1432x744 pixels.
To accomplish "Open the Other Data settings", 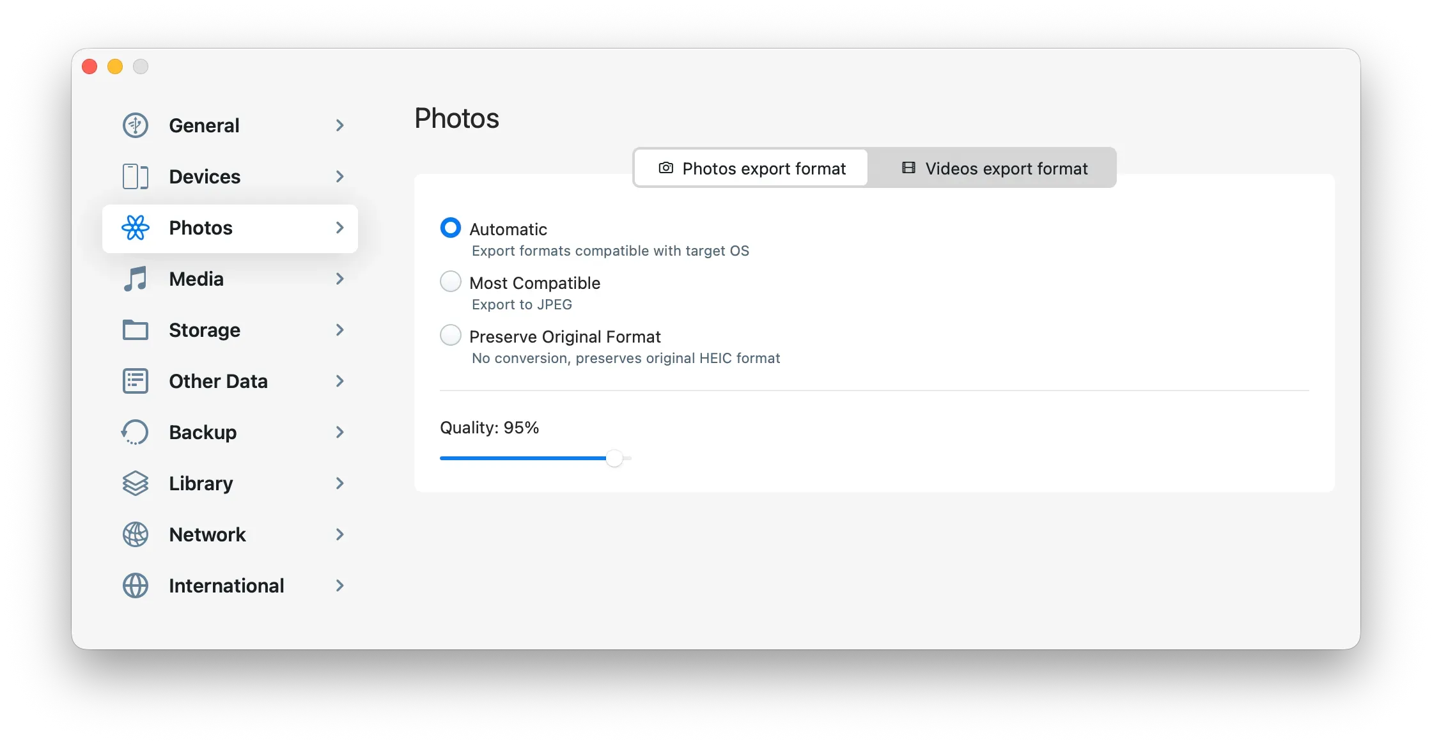I will point(218,381).
